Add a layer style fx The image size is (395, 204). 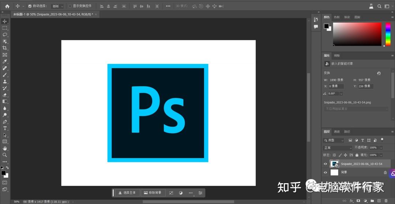351,201
